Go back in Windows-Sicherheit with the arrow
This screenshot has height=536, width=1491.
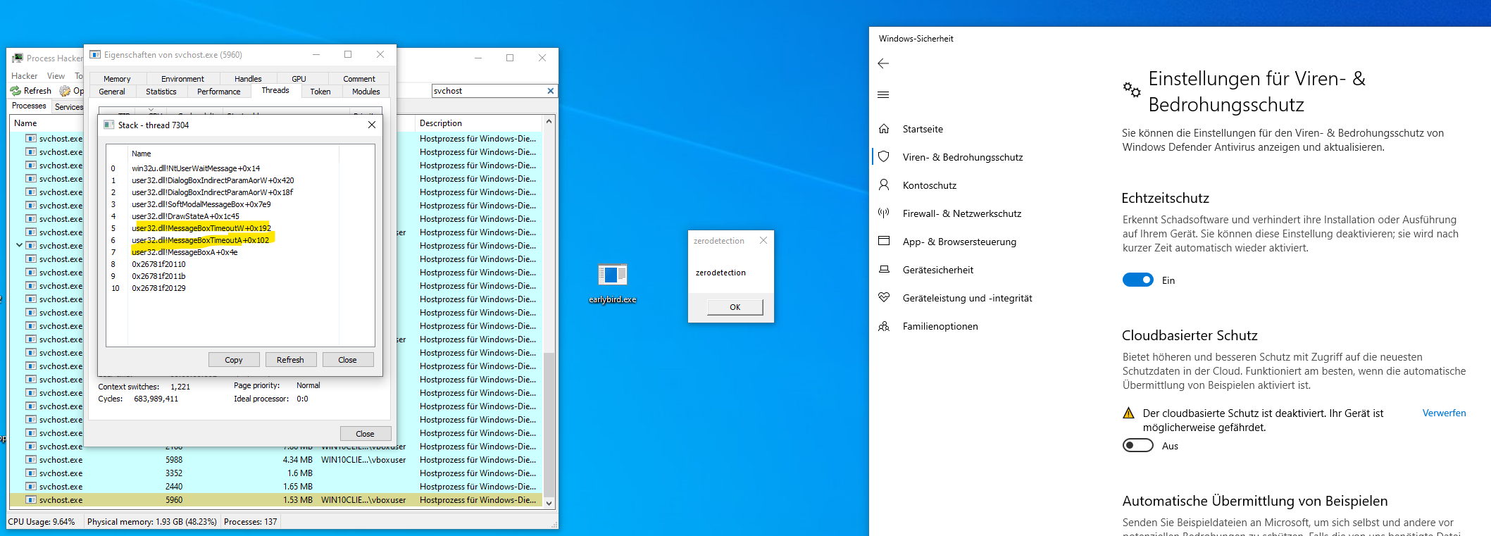[883, 63]
